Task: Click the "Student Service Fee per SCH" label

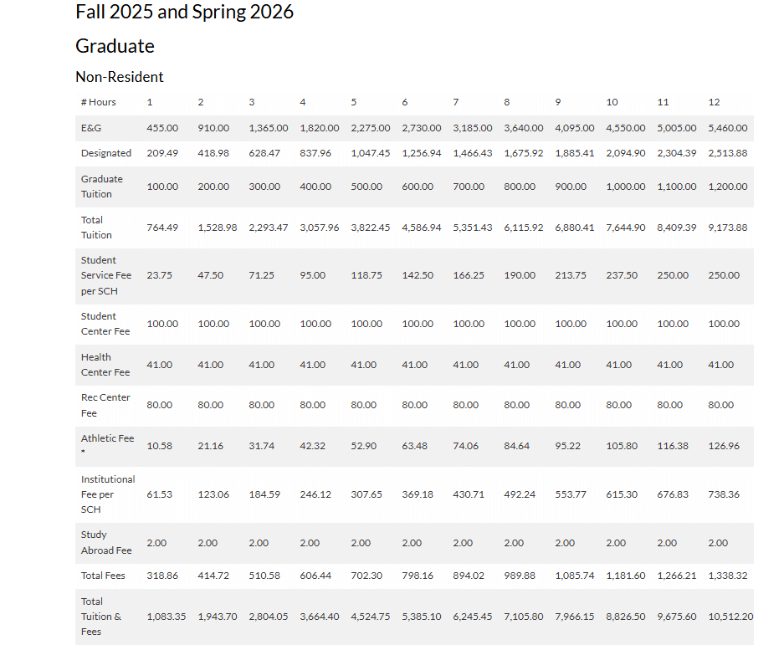Action: [105, 275]
